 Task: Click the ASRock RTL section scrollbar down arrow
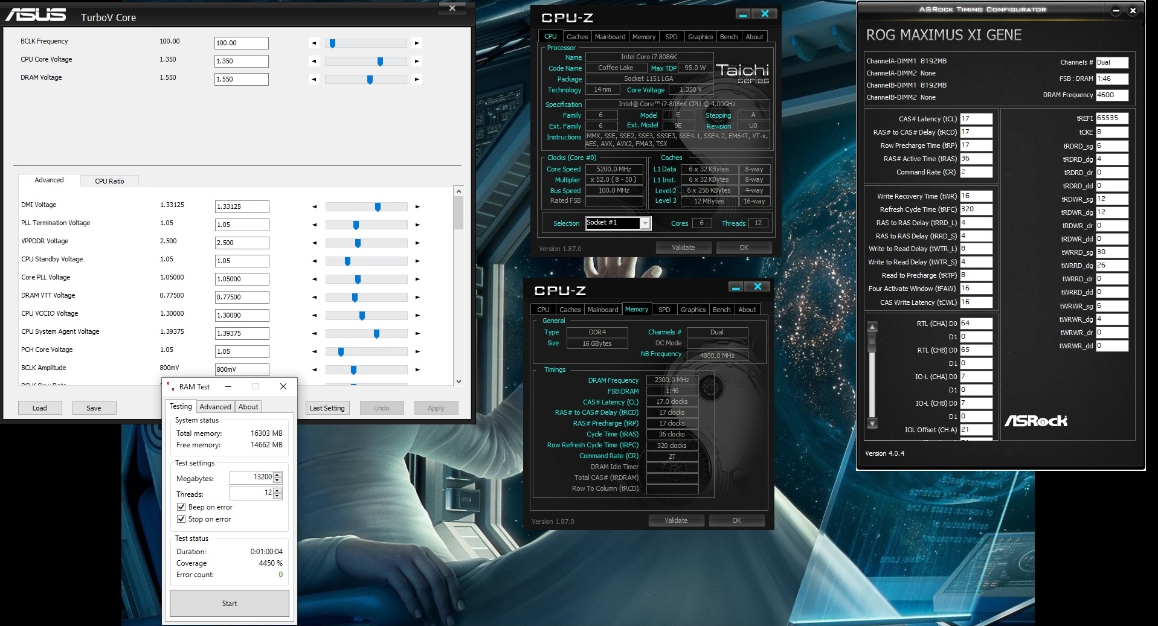pos(872,424)
